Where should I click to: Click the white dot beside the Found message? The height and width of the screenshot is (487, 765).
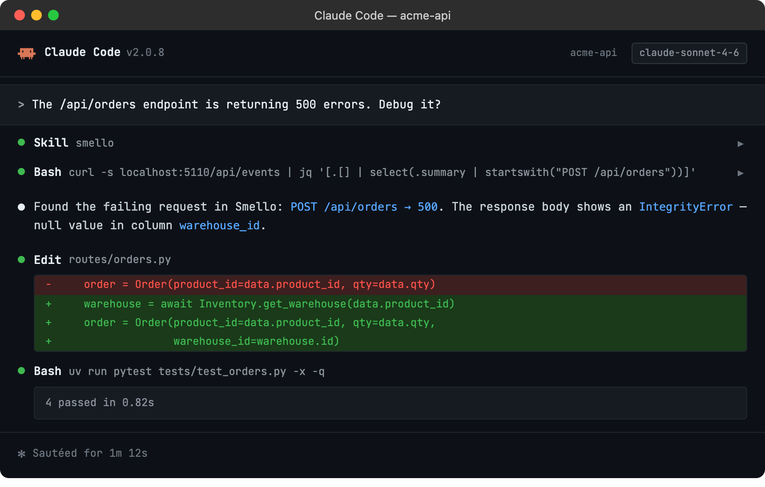coord(21,207)
